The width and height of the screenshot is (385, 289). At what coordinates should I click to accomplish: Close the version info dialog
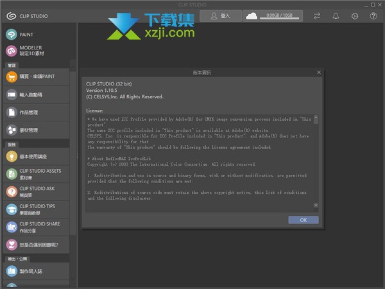coord(319,72)
